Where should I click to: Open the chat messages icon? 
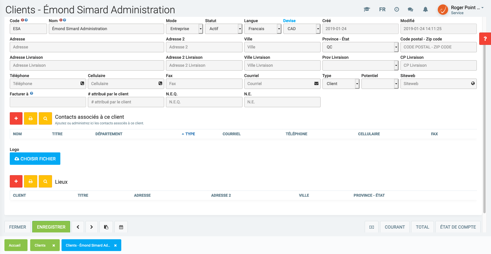[410, 9]
